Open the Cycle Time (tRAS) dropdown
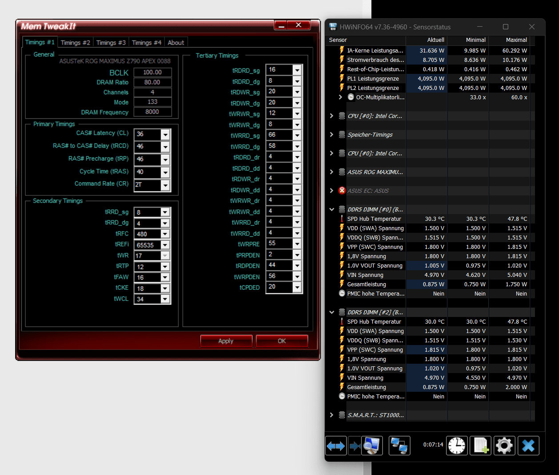 click(165, 172)
